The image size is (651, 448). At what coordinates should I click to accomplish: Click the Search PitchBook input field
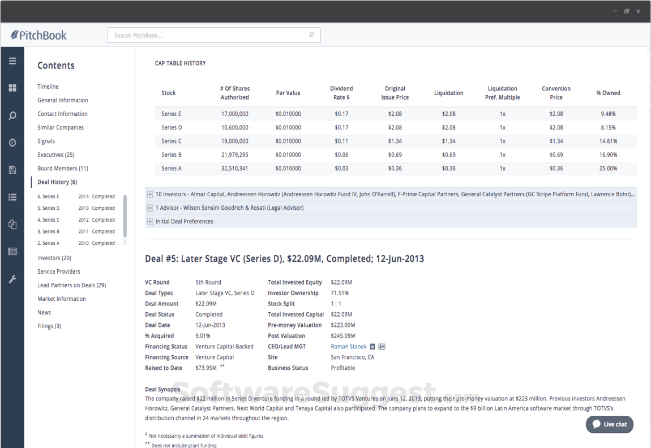pos(214,35)
